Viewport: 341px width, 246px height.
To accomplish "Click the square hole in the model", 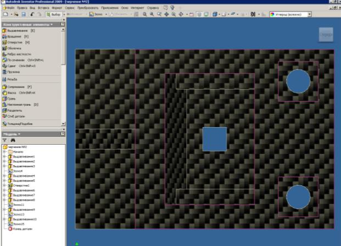I will coord(215,139).
